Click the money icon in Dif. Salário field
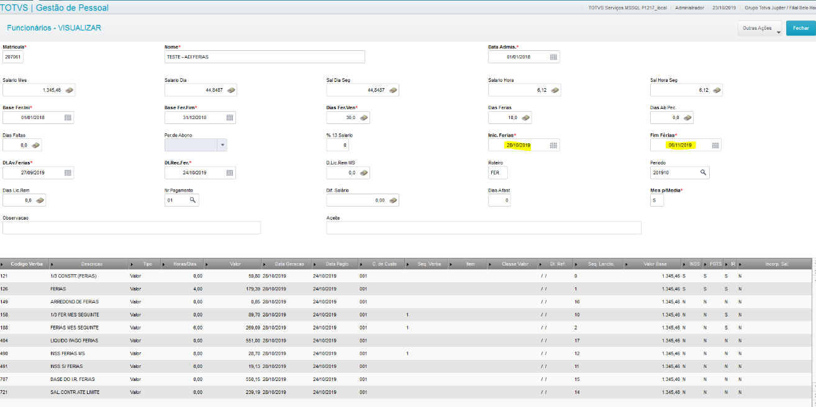816x407 pixels. pyautogui.click(x=393, y=200)
